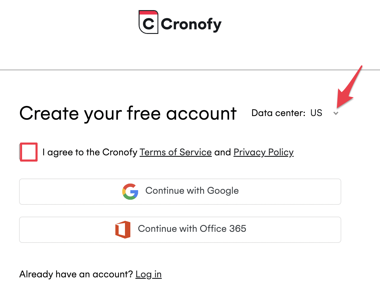Select the "US" data center value
The height and width of the screenshot is (294, 380).
pos(316,113)
